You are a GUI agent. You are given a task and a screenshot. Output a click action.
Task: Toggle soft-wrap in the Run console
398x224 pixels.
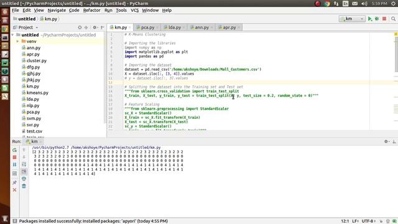tap(24, 164)
